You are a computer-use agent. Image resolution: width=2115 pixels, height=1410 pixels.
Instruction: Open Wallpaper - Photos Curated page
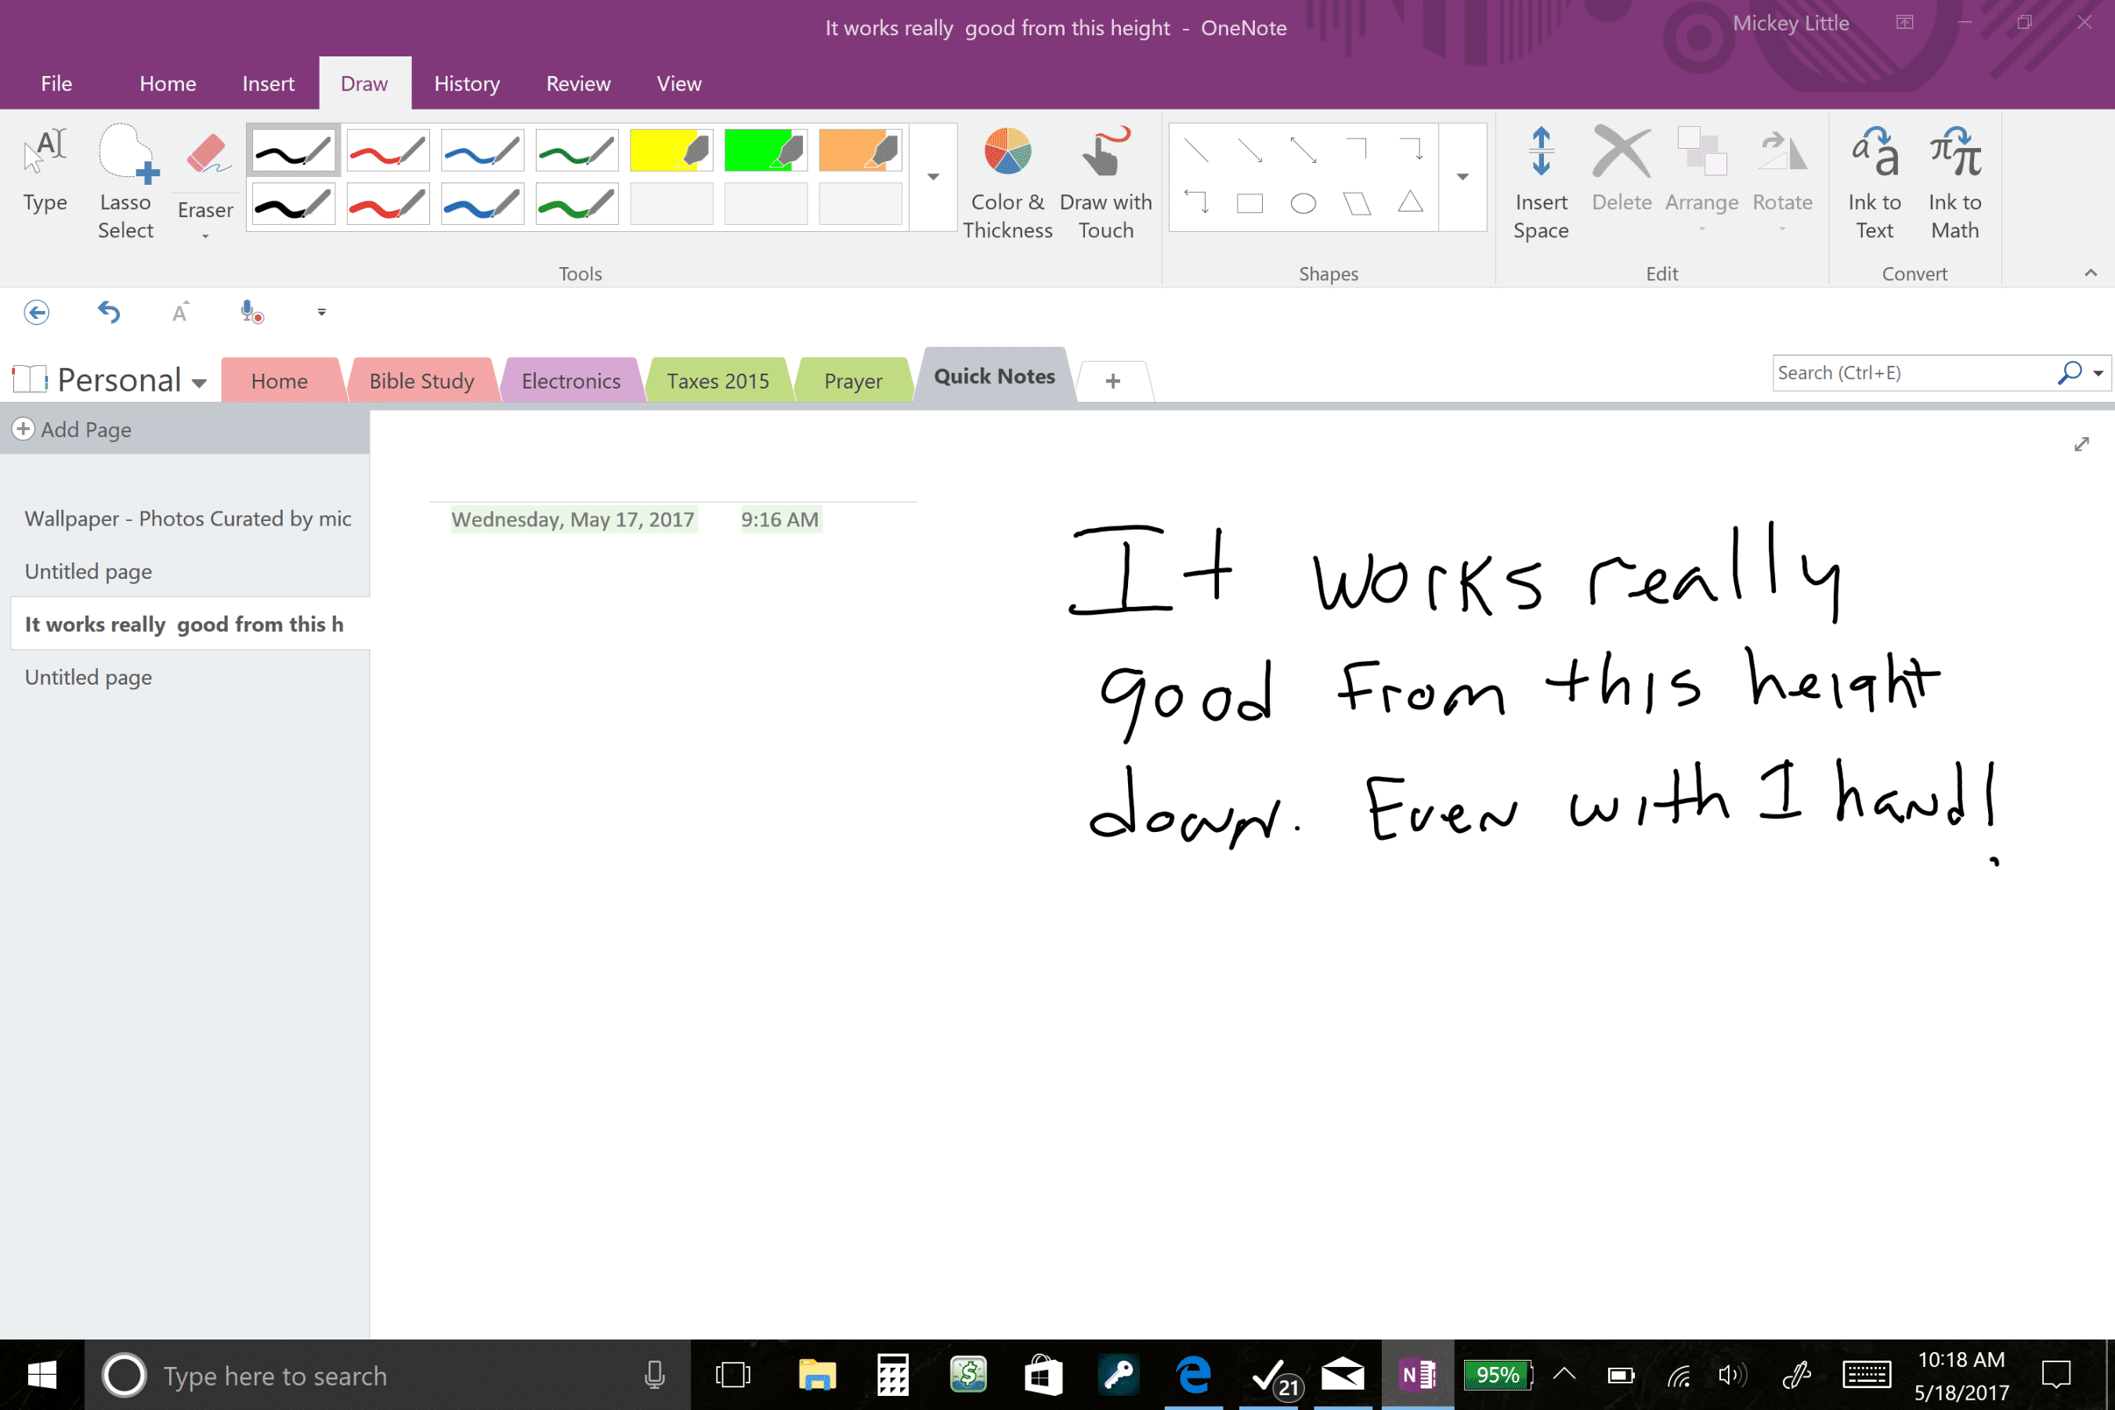[x=188, y=519]
